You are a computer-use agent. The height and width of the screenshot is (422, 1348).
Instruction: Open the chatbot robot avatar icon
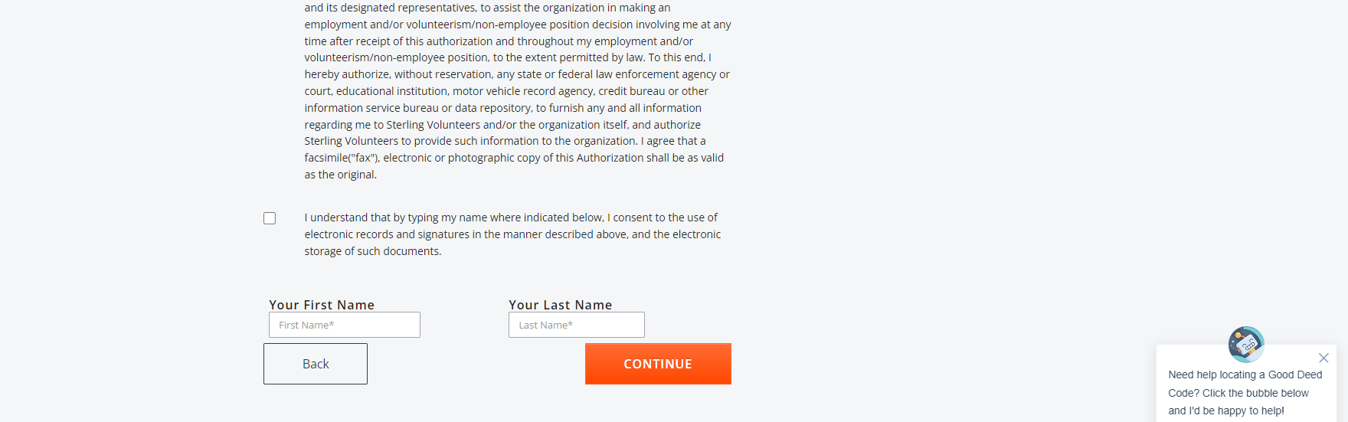1246,344
